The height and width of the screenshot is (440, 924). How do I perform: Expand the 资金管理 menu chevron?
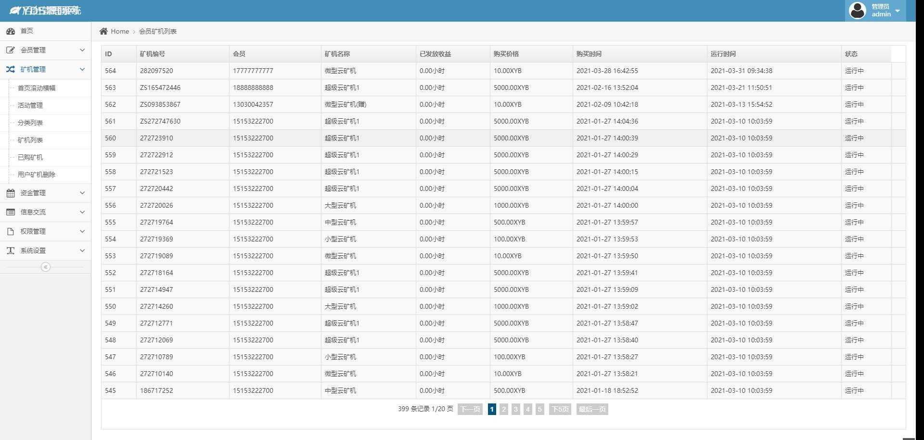click(82, 193)
